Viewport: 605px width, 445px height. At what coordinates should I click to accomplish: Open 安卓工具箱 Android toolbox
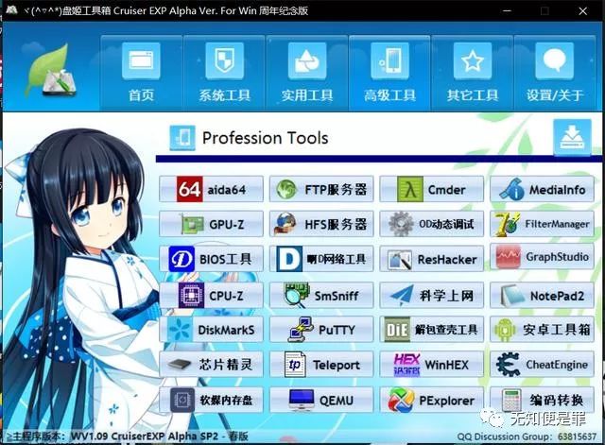542,330
